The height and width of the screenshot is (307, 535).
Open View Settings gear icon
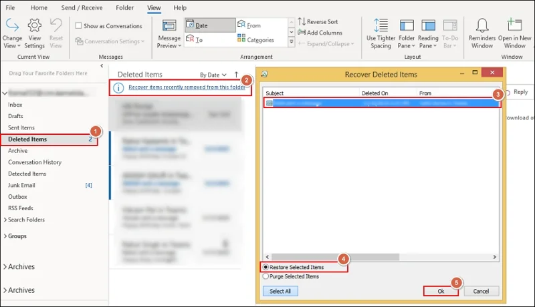click(x=35, y=25)
